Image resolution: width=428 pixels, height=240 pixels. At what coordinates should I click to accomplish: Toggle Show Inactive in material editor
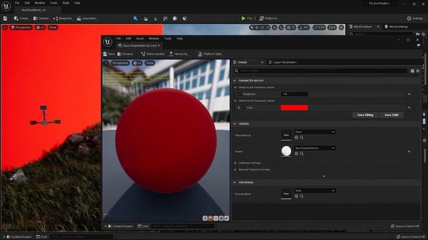pyautogui.click(x=152, y=54)
